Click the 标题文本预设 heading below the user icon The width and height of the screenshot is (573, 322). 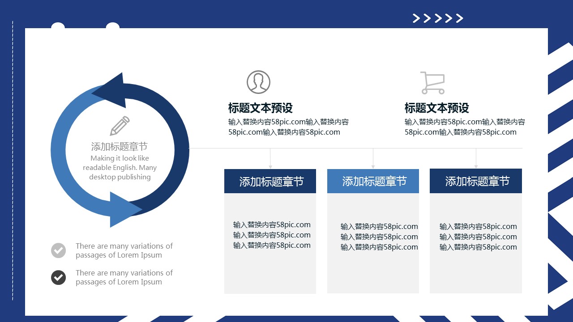point(260,108)
